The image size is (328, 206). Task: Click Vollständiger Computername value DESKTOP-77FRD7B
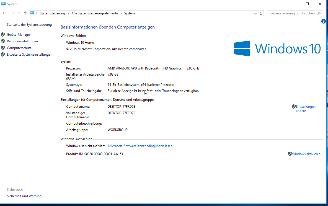[122, 113]
